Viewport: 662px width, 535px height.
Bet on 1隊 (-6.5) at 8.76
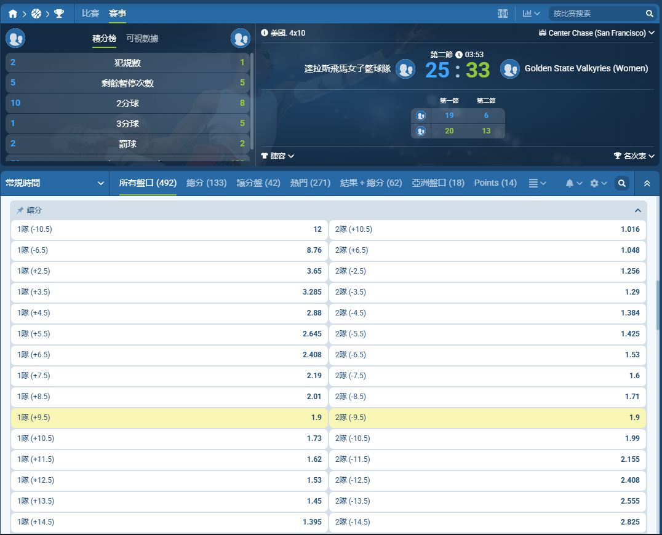pos(169,250)
